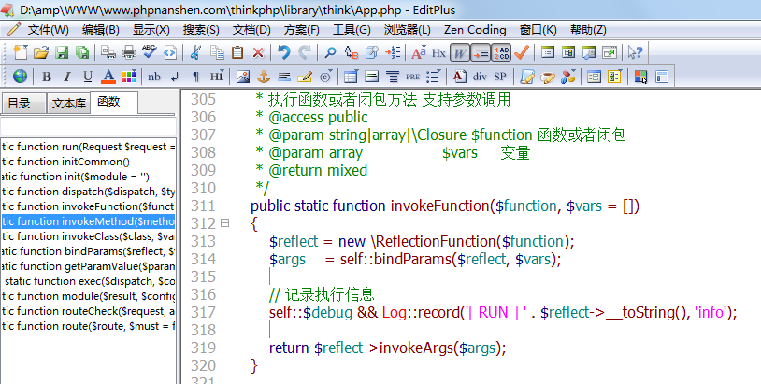Insert a SP span tag

tap(500, 77)
